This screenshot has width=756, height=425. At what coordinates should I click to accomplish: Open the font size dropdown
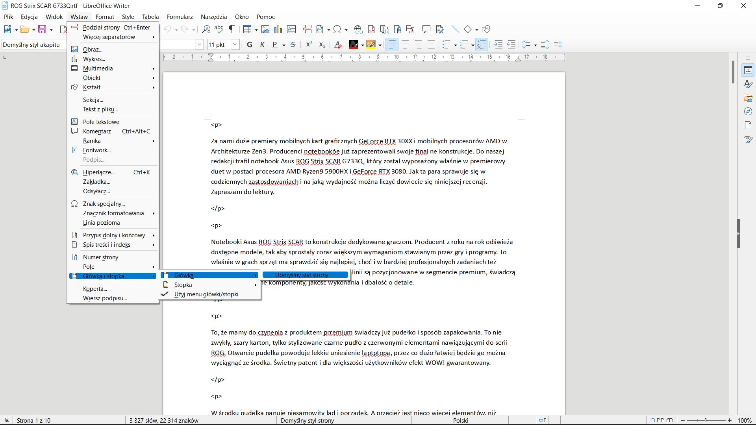click(235, 44)
